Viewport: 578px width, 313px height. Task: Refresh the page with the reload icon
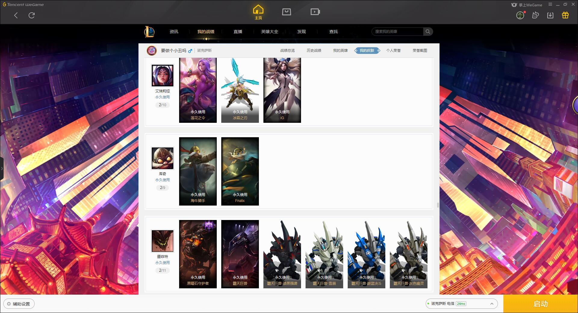coord(32,15)
